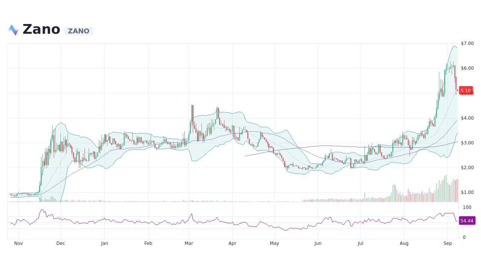Click the Sep month label
The image size is (481, 270).
click(448, 243)
